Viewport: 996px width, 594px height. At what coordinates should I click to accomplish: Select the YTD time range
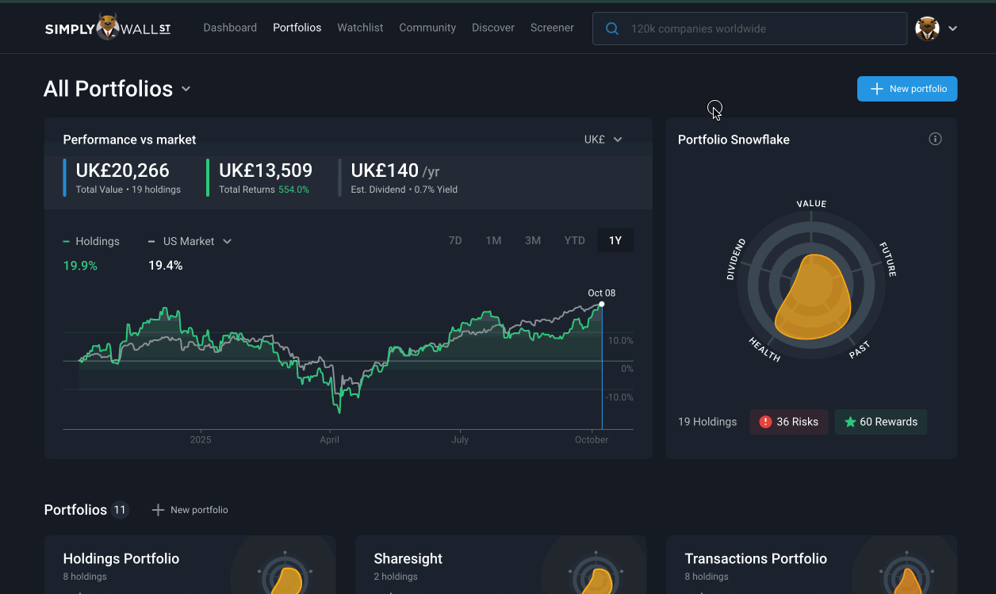[x=574, y=240]
